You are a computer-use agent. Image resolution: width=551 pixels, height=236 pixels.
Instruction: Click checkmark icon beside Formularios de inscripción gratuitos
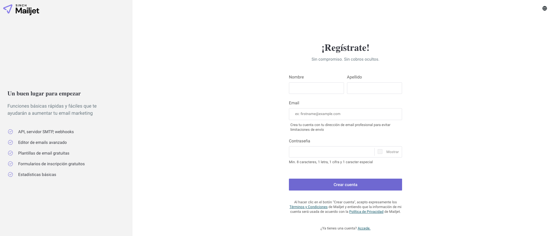pos(10,164)
